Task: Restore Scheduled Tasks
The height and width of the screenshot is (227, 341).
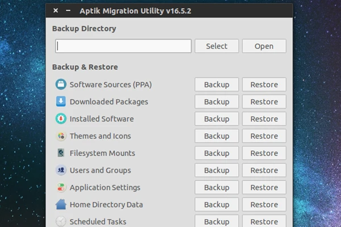Action: pyautogui.click(x=264, y=221)
